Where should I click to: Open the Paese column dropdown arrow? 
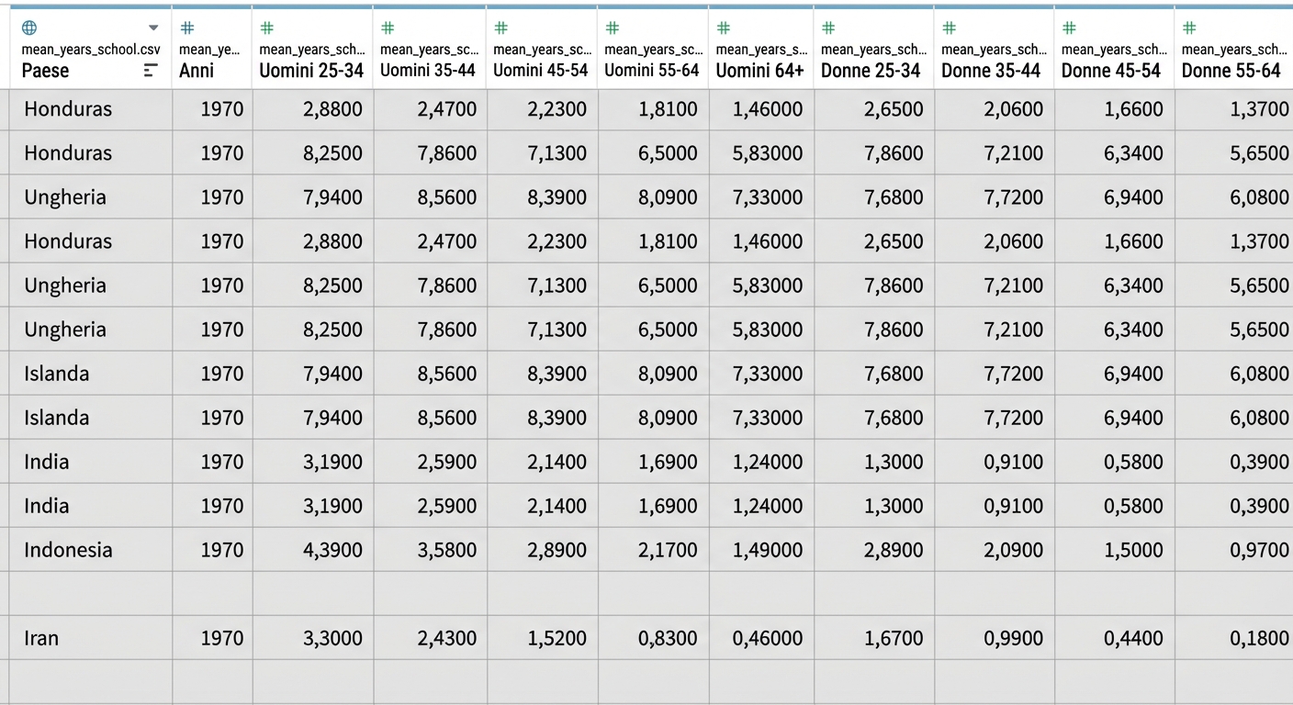(x=153, y=28)
